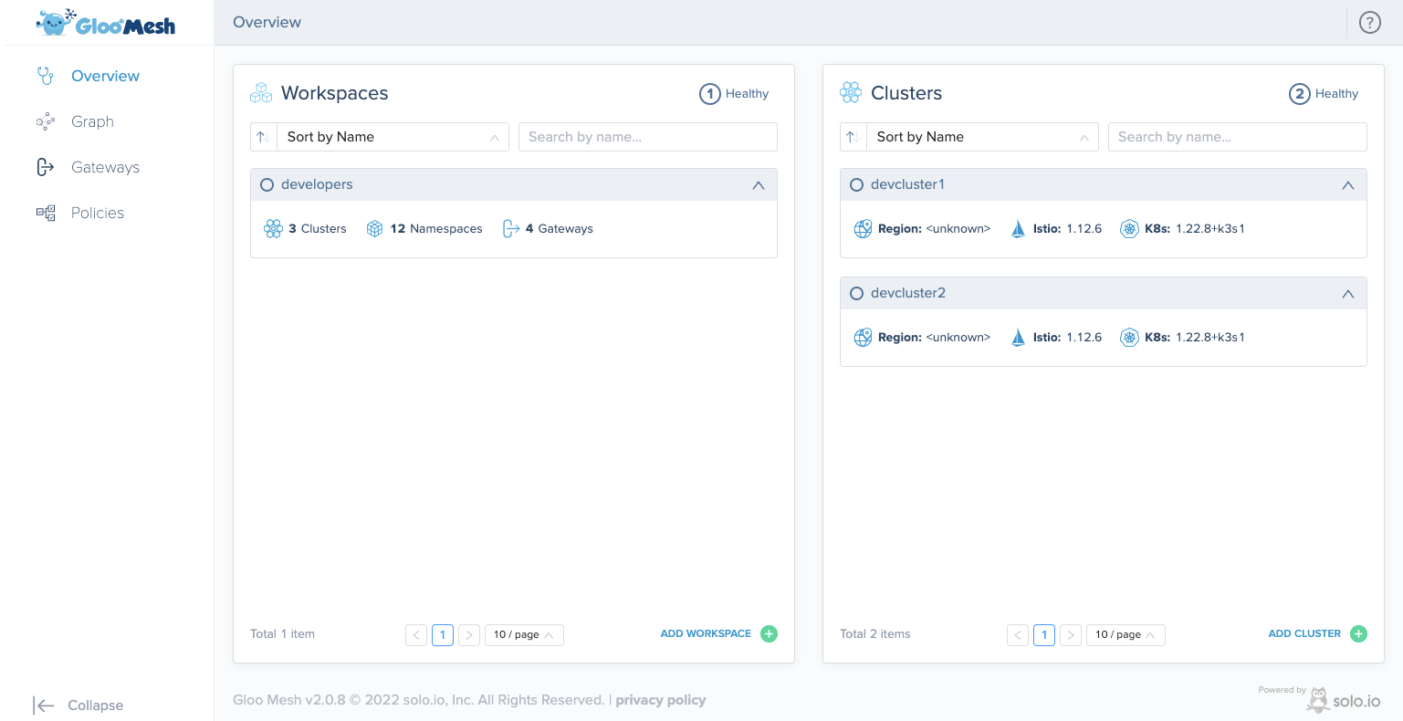Toggle the status circle on devcluster2

click(856, 293)
